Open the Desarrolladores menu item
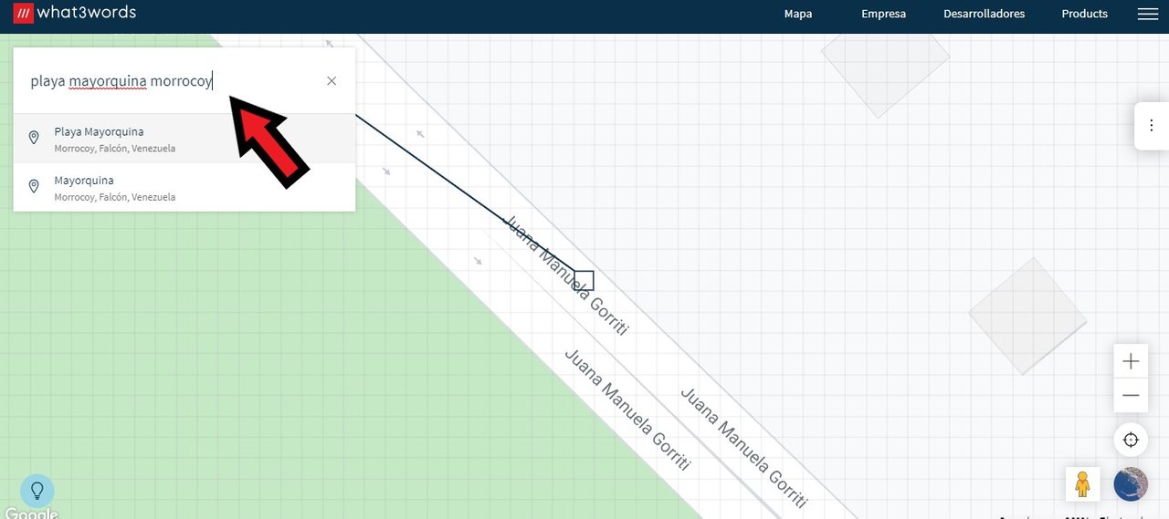 (x=984, y=14)
